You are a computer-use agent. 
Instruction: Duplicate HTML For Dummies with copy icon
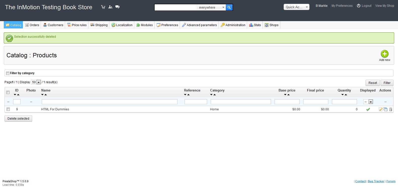click(385, 109)
